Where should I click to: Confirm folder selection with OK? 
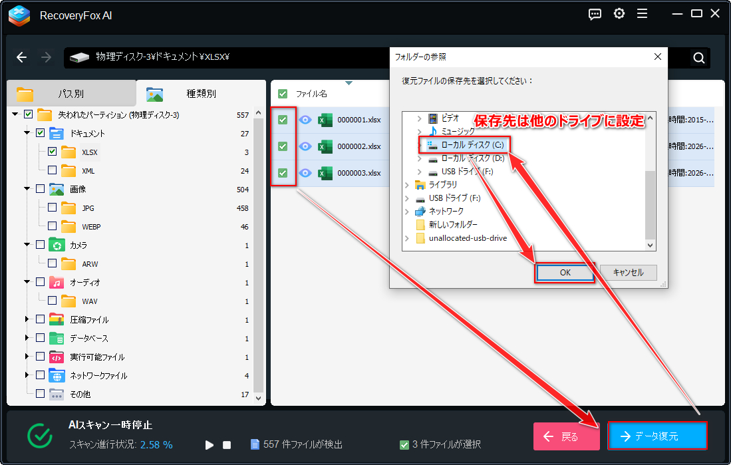565,272
